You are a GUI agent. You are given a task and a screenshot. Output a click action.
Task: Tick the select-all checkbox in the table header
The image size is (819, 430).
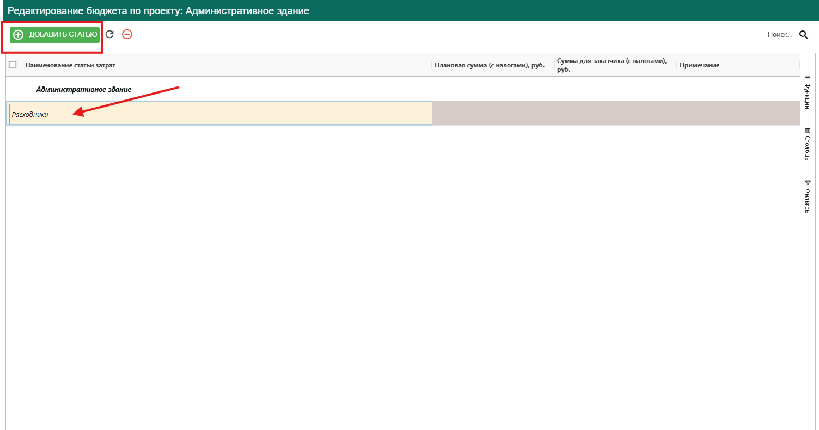click(x=13, y=65)
